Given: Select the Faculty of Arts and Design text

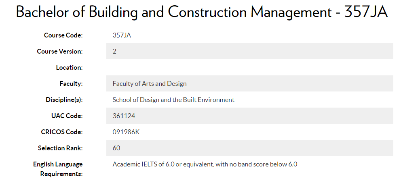Looking at the screenshot, I should [150, 84].
